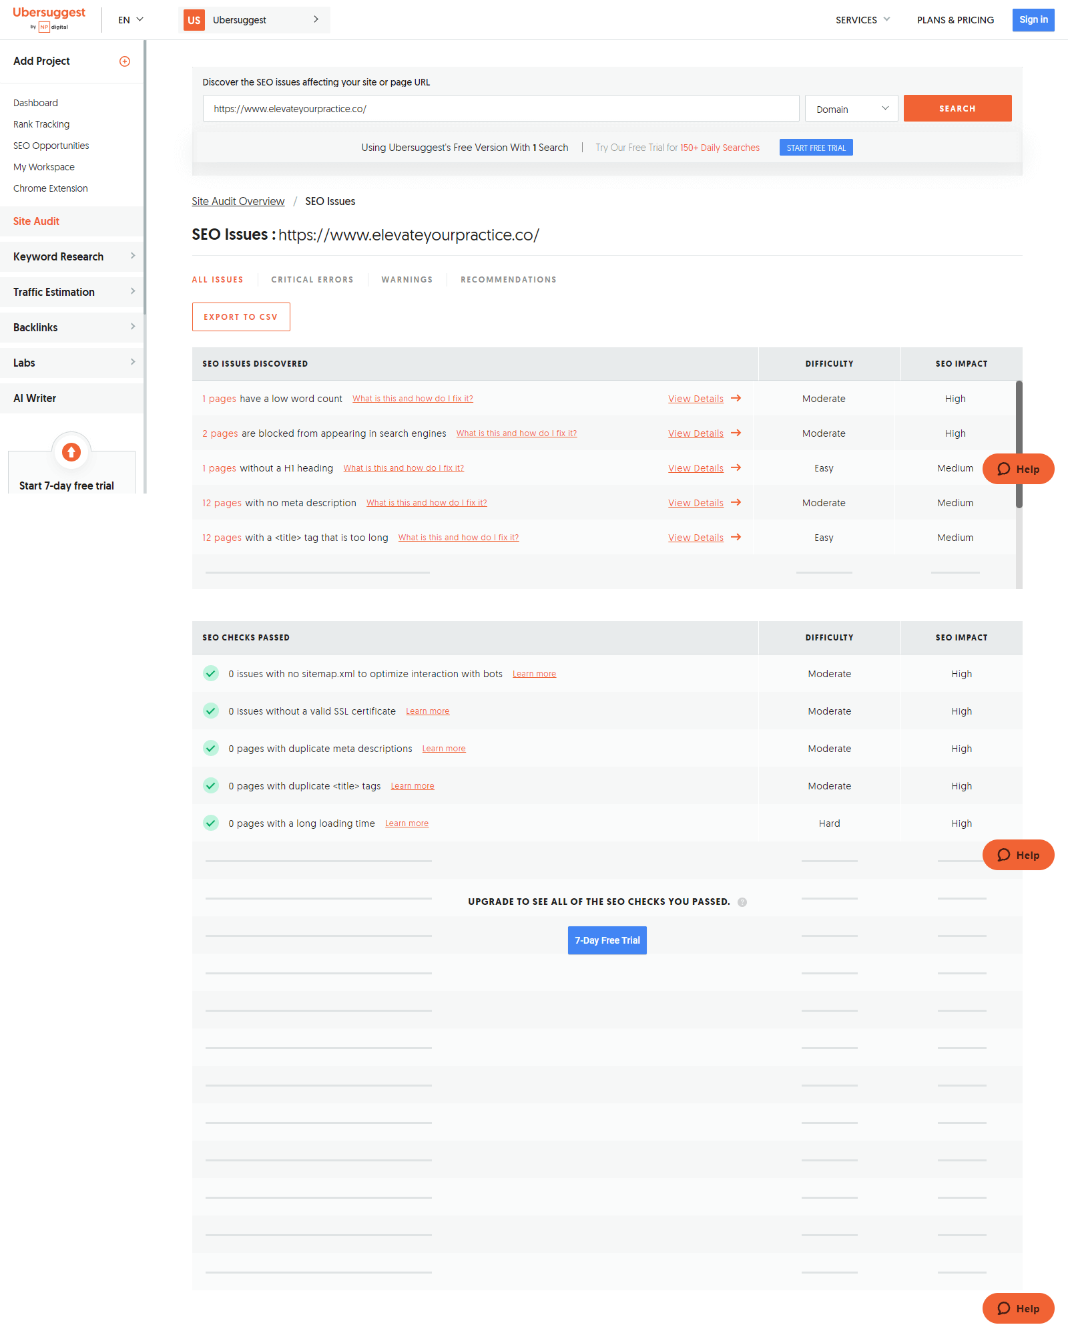Screen dimensions: 1068x1333
Task: Open Chrome Extension in sidebar
Action: coord(51,188)
